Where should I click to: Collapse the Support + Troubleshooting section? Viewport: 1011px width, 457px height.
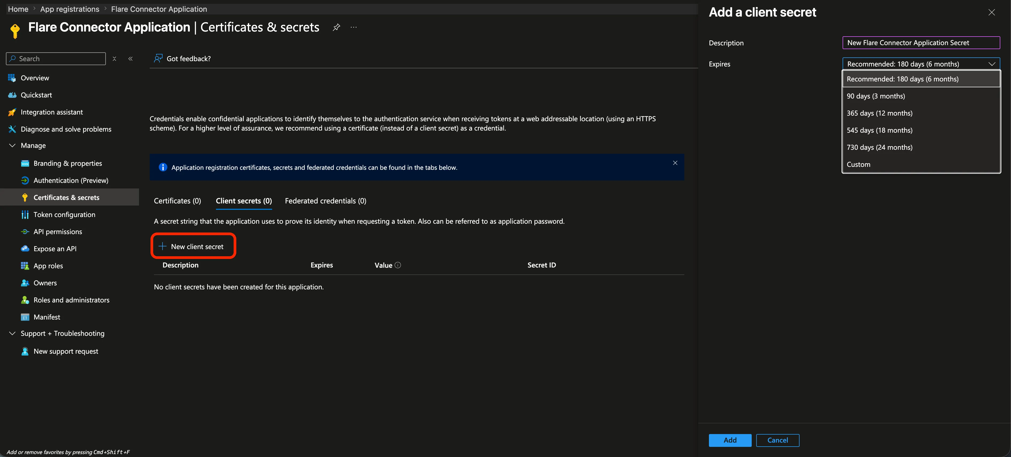(12, 333)
